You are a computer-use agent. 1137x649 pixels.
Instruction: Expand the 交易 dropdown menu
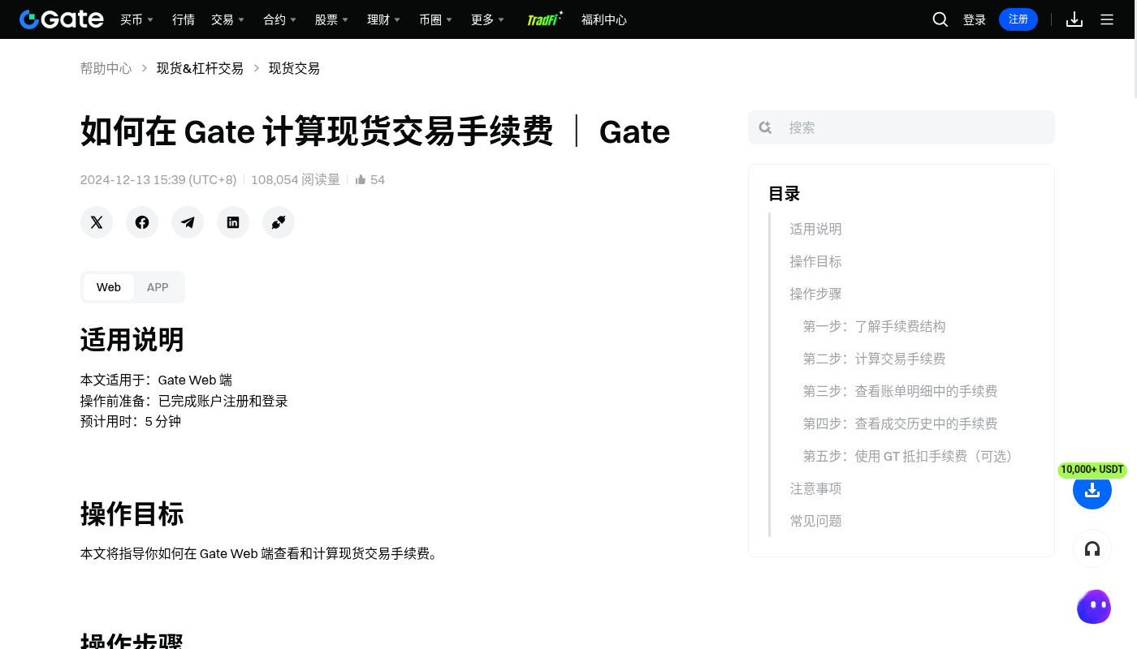227,19
